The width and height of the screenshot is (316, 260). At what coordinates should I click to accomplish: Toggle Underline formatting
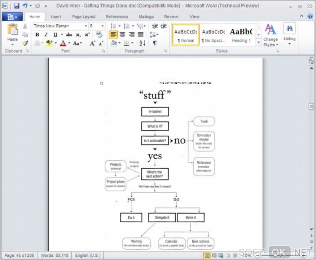point(55,35)
